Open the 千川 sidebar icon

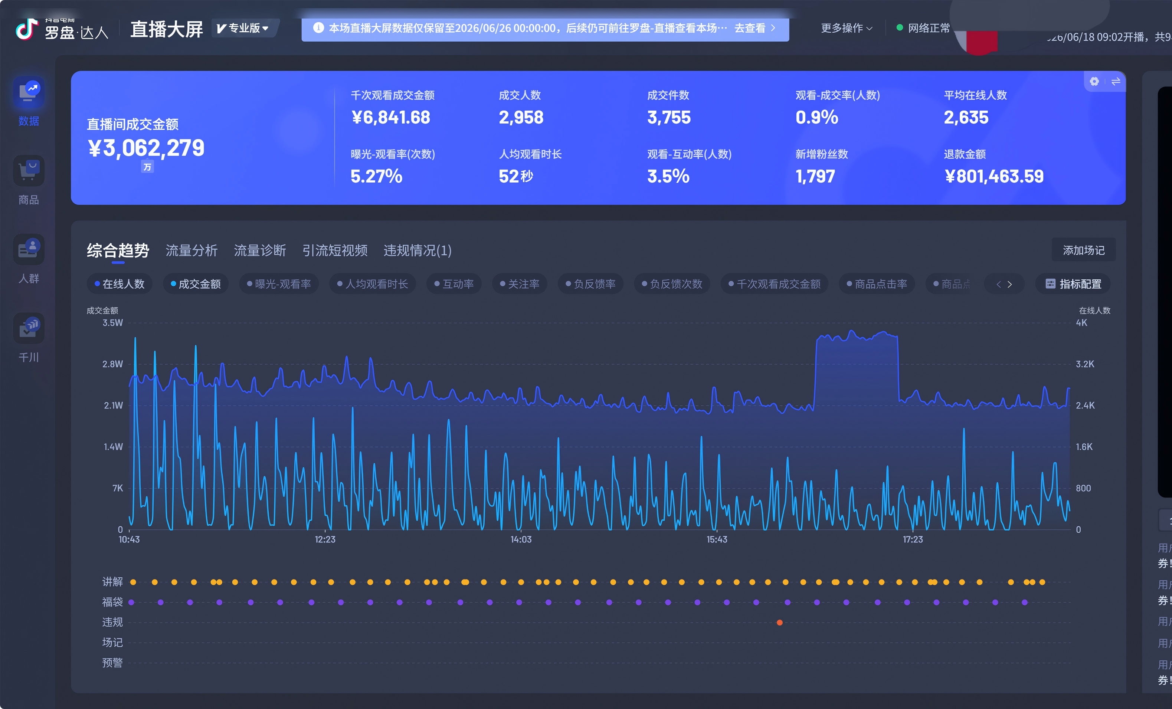click(x=29, y=328)
